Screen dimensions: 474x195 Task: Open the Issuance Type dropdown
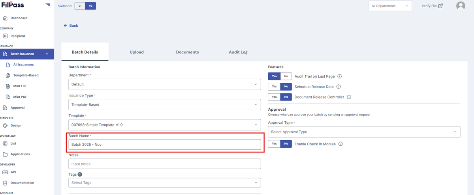165,104
